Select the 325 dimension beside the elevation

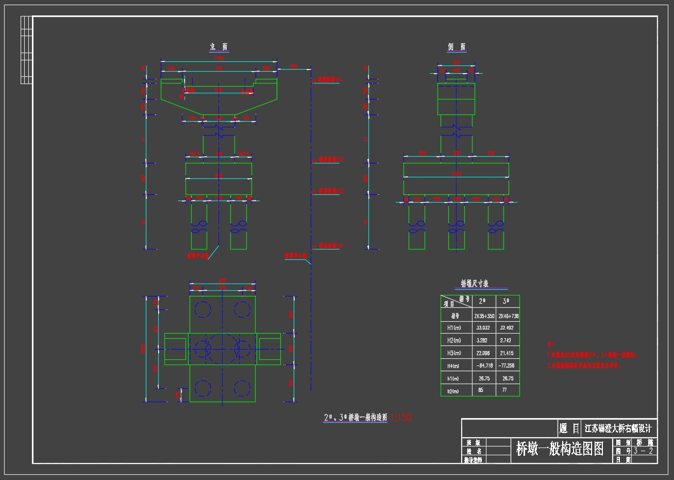coord(294,66)
